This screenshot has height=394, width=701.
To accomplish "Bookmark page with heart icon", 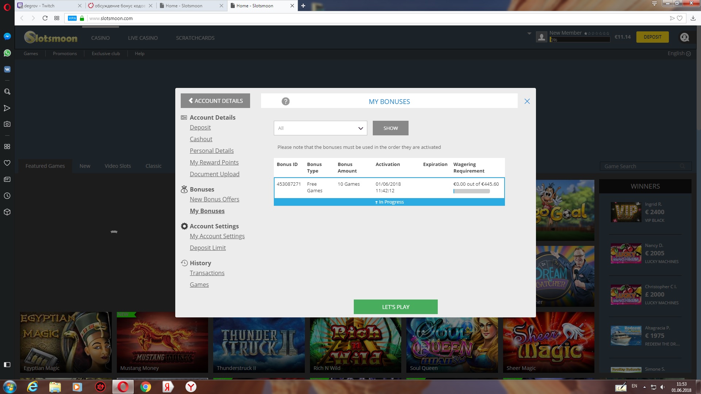I will click(680, 18).
